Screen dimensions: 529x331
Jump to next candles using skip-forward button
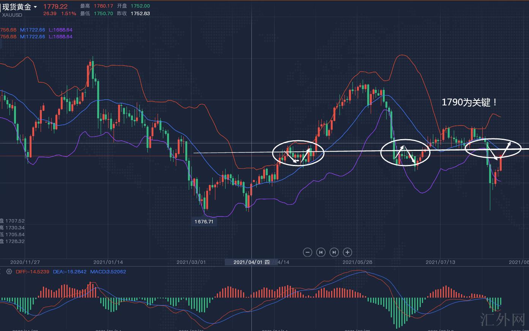pyautogui.click(x=334, y=252)
